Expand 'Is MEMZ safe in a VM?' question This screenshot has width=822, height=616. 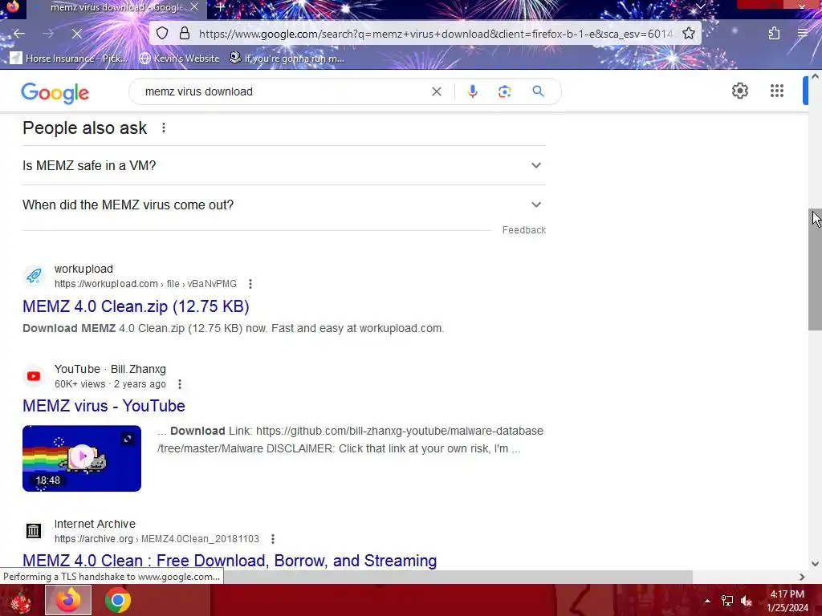tap(283, 165)
